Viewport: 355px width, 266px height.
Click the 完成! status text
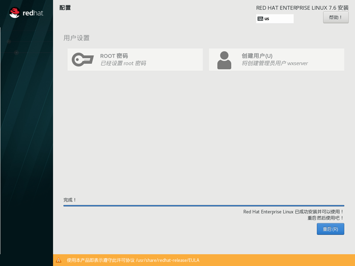pos(70,200)
